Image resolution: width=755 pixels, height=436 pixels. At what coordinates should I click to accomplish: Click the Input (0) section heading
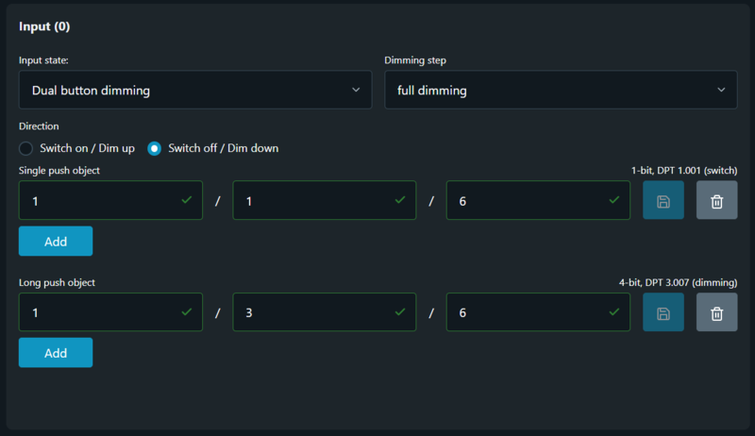coord(44,26)
